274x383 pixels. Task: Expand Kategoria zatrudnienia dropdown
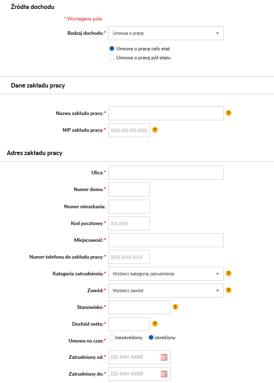pyautogui.click(x=166, y=274)
